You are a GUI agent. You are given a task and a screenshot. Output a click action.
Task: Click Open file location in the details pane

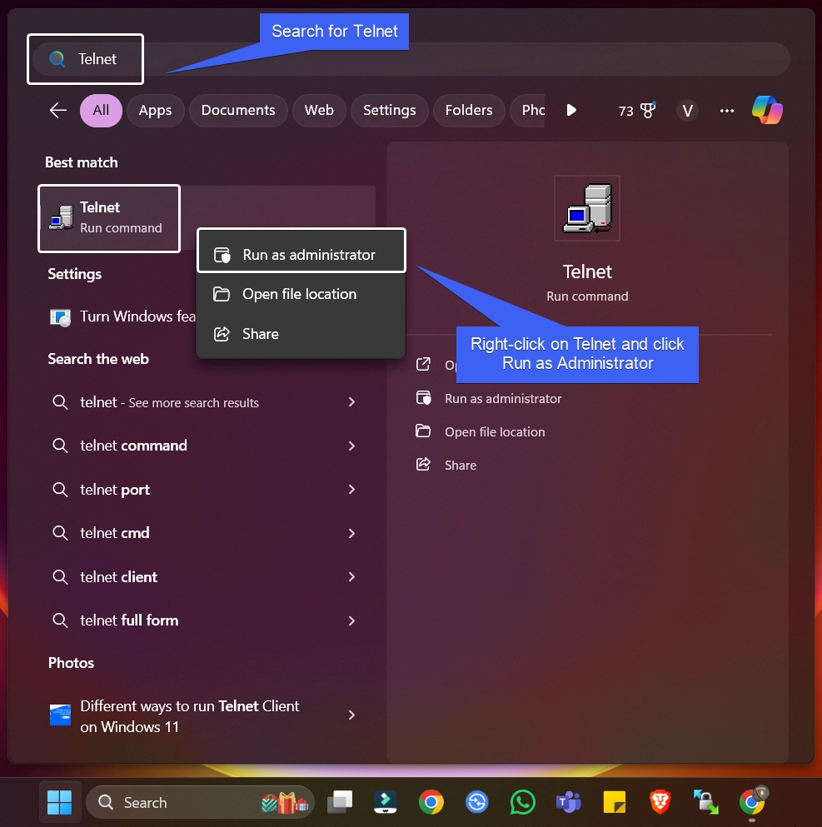(x=495, y=432)
